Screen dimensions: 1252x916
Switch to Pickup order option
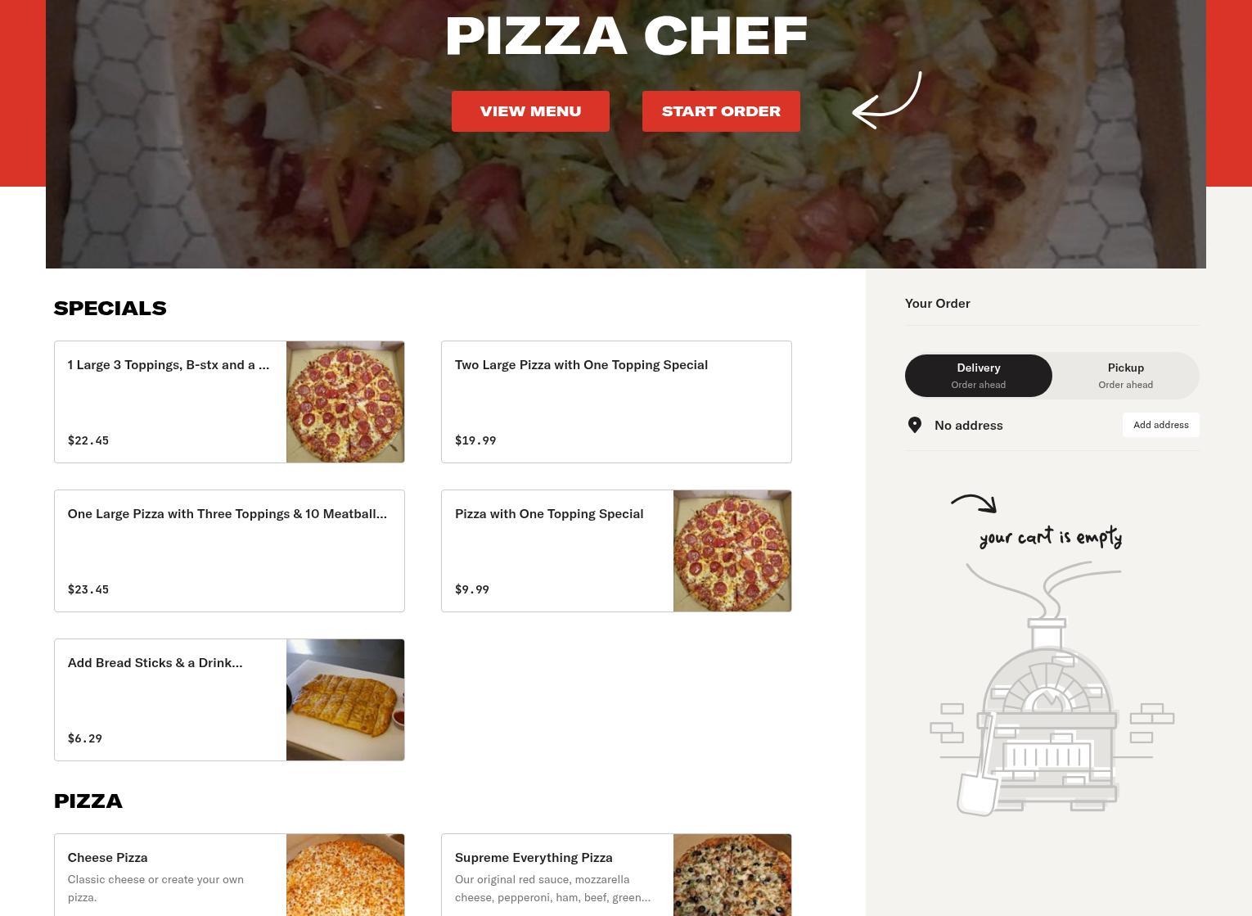(1126, 376)
